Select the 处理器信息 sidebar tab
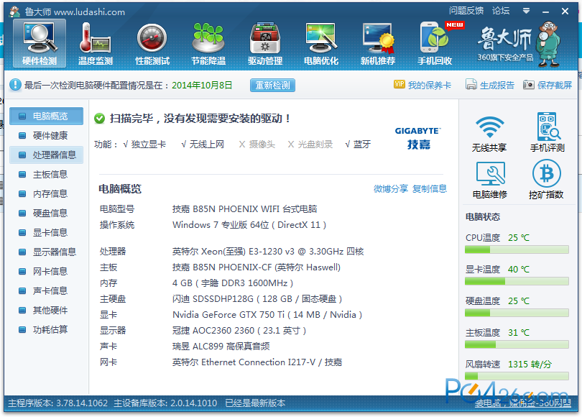The width and height of the screenshot is (582, 417). [x=47, y=155]
